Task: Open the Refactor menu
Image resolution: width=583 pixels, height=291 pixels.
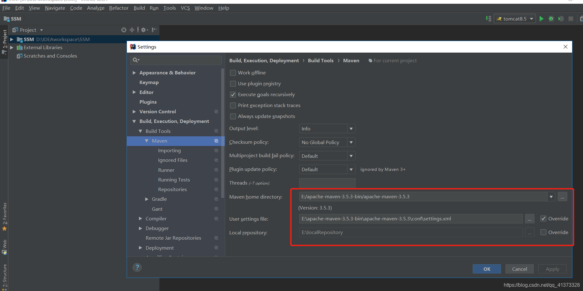Action: (119, 8)
